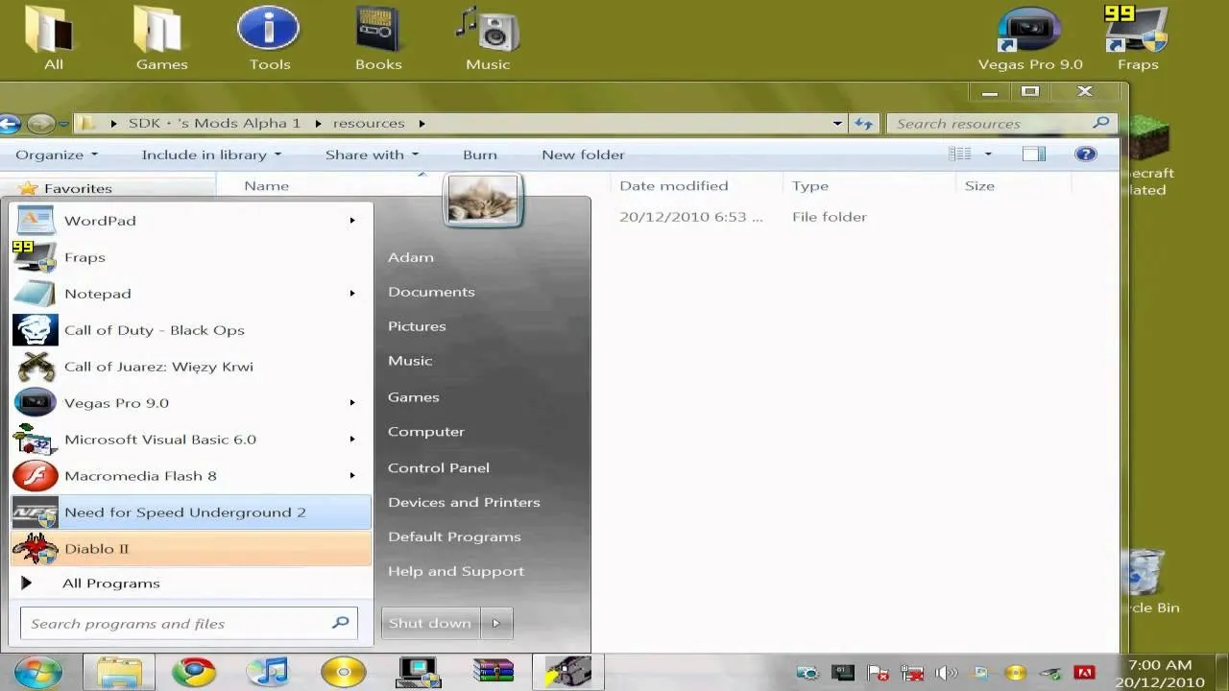Screen dimensions: 1229x691
Task: Open Control Panel from Start menu
Action: coord(439,468)
